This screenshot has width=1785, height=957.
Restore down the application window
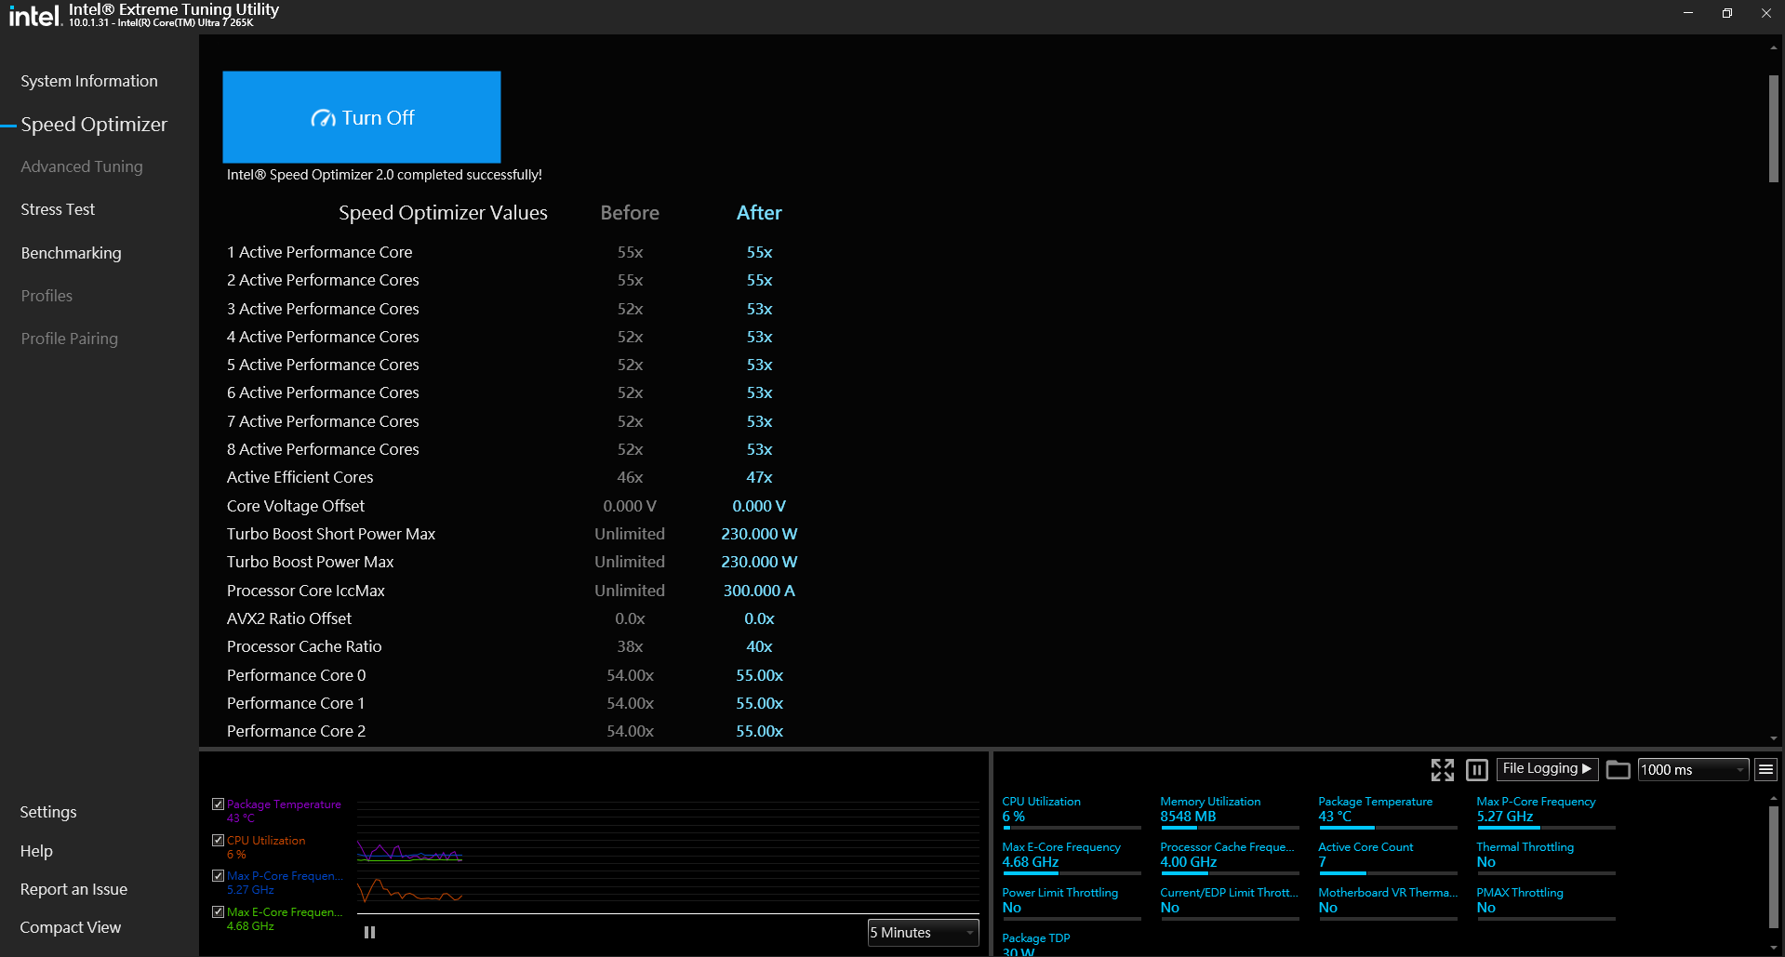(1726, 13)
